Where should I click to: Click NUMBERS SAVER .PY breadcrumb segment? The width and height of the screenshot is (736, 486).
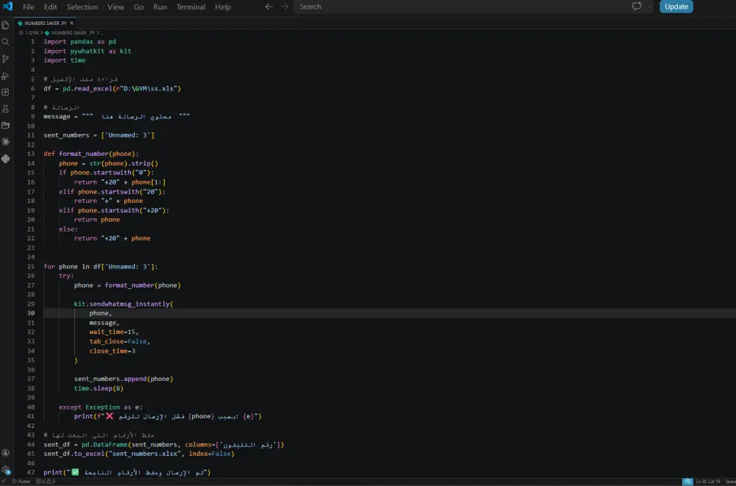pyautogui.click(x=73, y=33)
